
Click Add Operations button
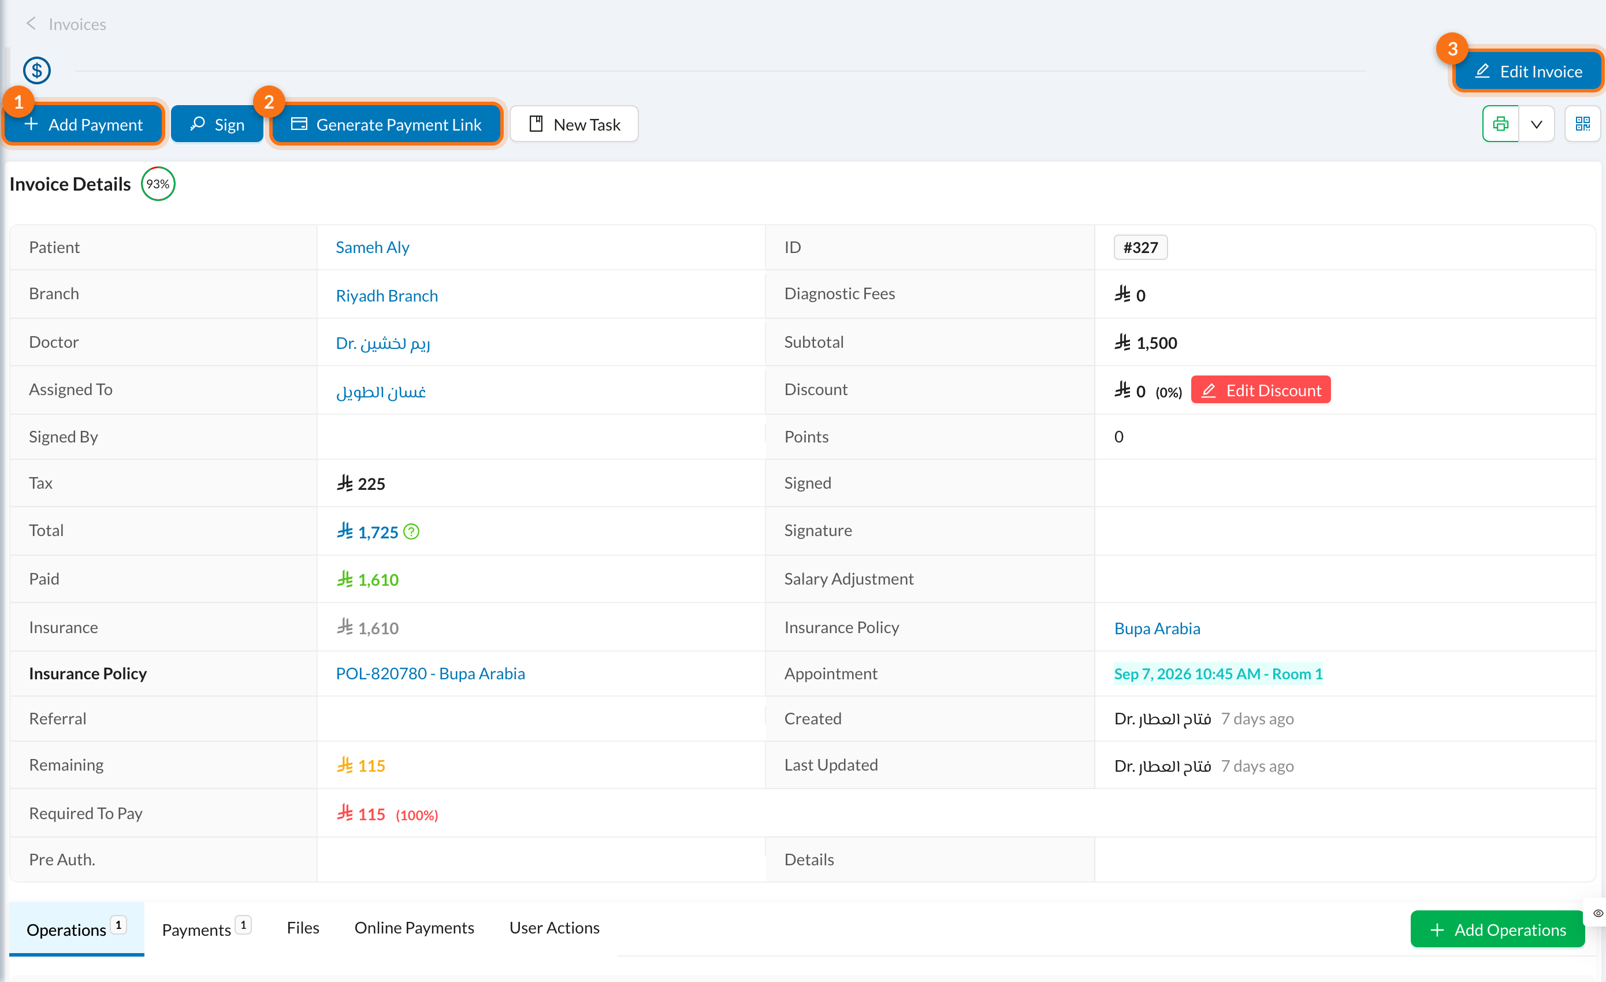click(x=1497, y=929)
